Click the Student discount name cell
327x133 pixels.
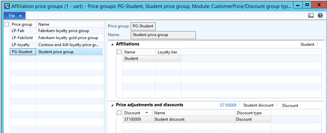194,119
